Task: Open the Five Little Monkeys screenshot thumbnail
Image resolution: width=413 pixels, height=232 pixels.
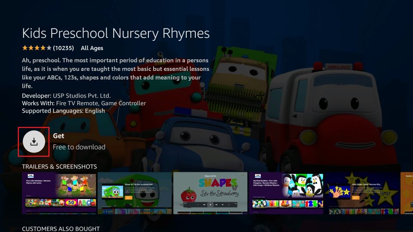Action: 59,193
